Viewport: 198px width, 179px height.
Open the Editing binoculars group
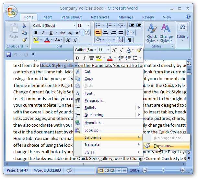click(x=182, y=32)
